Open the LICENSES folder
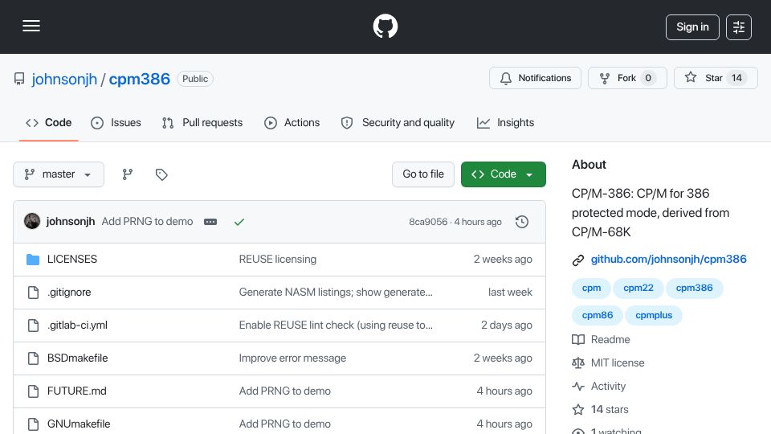Image resolution: width=771 pixels, height=434 pixels. (71, 260)
